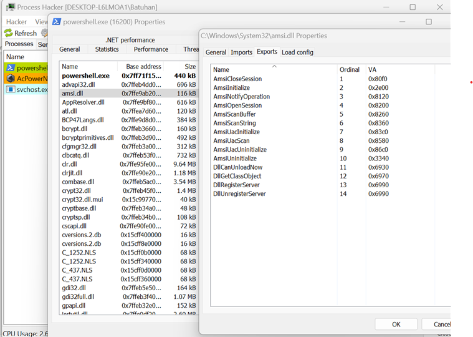Image resolution: width=473 pixels, height=337 pixels.
Task: Open the Load config tab
Action: 297,52
